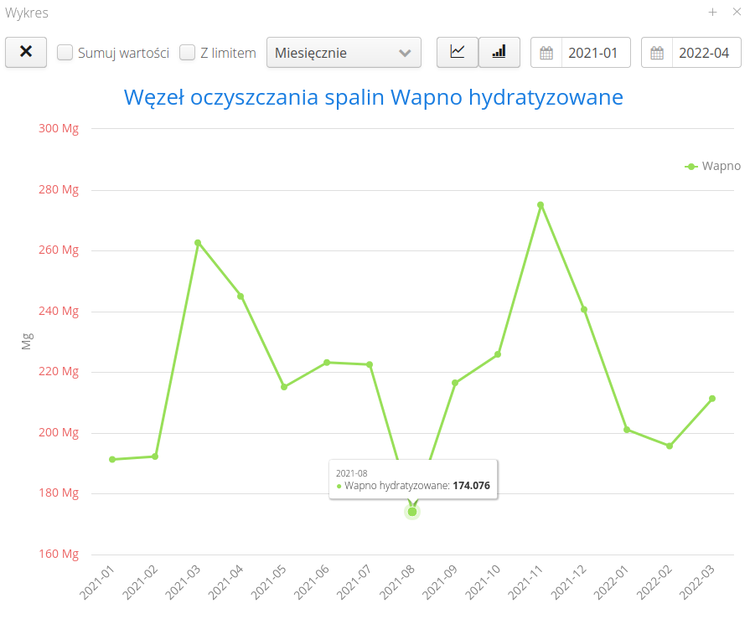Click the 2022-03 last data point

712,399
